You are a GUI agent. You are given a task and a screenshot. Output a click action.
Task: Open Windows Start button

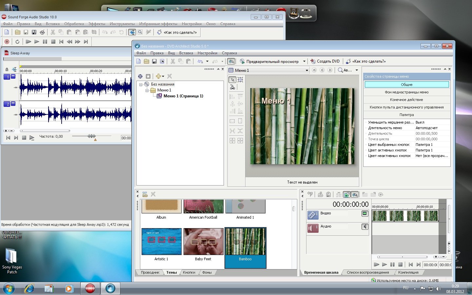coord(9,289)
